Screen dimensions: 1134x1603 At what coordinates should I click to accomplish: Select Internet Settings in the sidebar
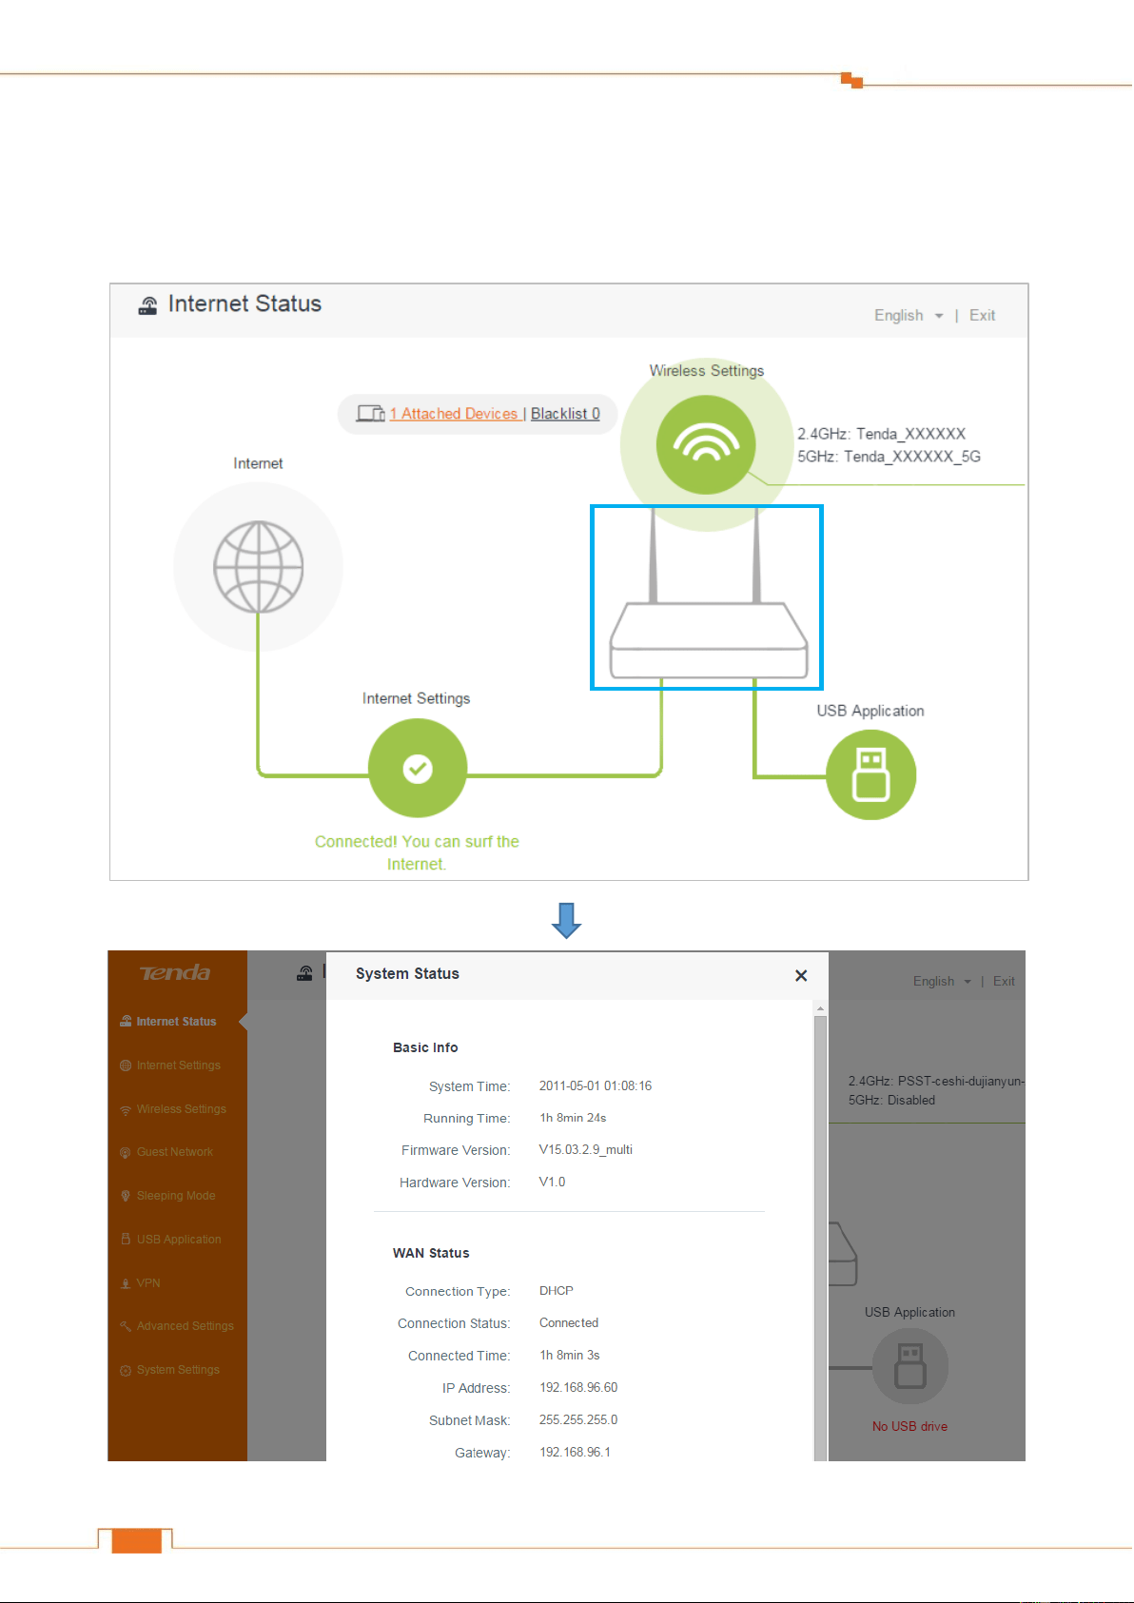[178, 1065]
